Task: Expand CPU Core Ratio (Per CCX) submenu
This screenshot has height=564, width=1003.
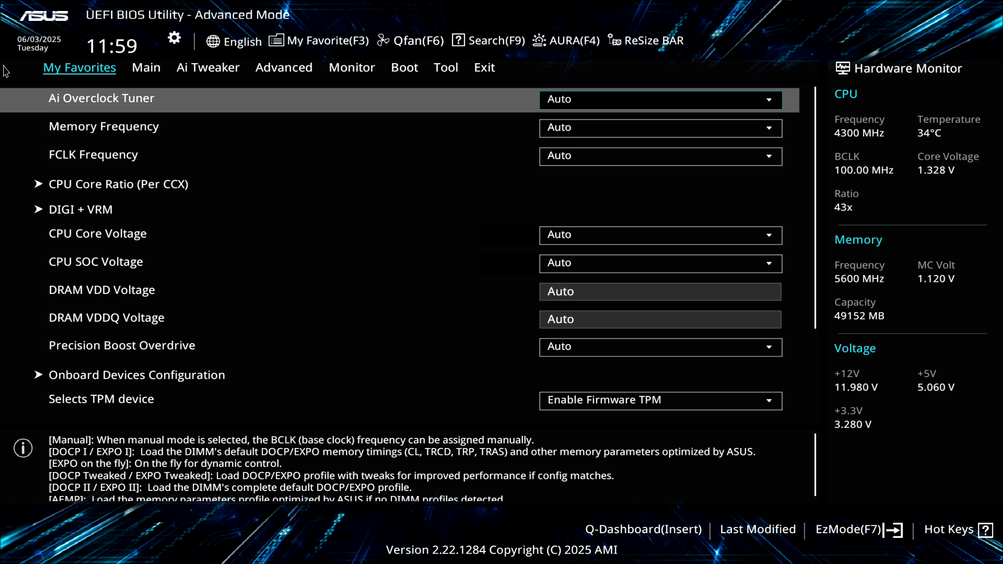Action: (118, 184)
